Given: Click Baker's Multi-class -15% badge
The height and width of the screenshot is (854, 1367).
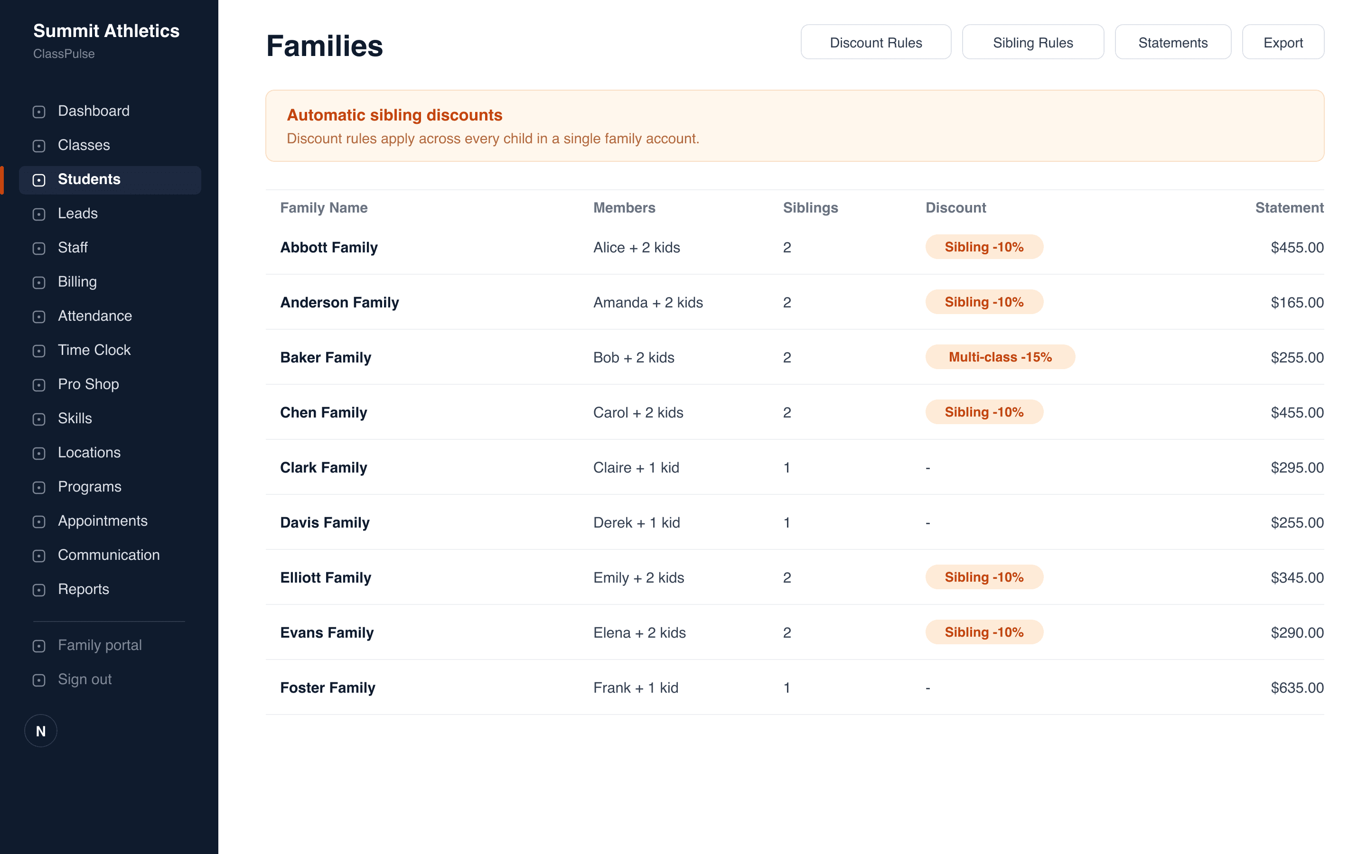Looking at the screenshot, I should (1000, 357).
